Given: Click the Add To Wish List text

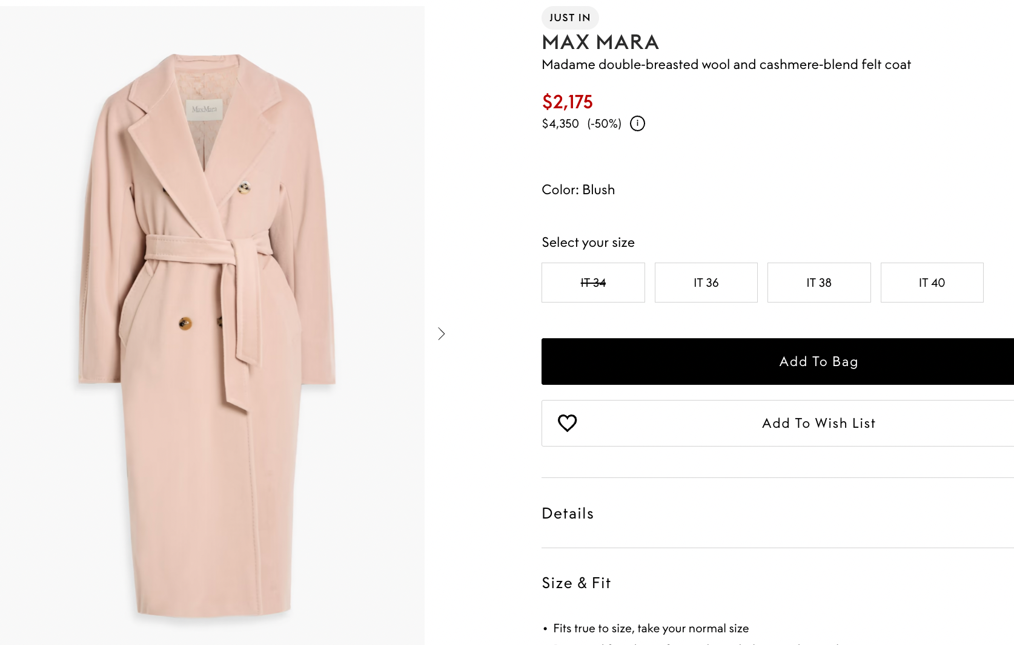Looking at the screenshot, I should click(x=818, y=424).
